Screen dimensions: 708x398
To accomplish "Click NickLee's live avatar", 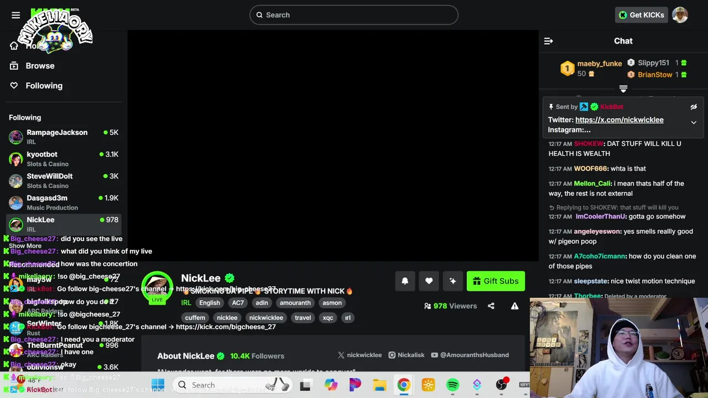I will click(157, 287).
